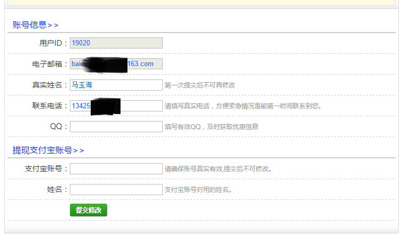Click the 账号信息>> section heading
This screenshot has height=249, width=400.
[35, 25]
